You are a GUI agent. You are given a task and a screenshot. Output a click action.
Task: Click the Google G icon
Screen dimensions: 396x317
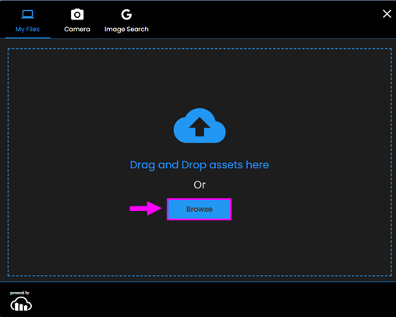coord(126,15)
